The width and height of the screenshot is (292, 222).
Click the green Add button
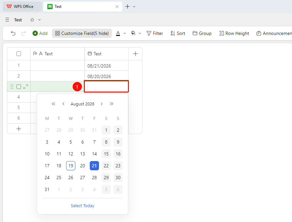pyautogui.click(x=40, y=33)
